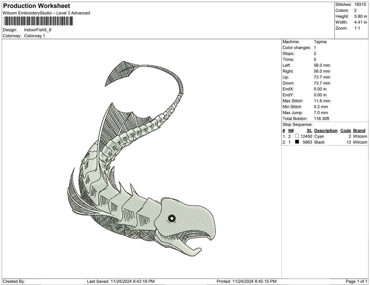
Task: Click the fish tail fin in the design
Action: coord(120,73)
